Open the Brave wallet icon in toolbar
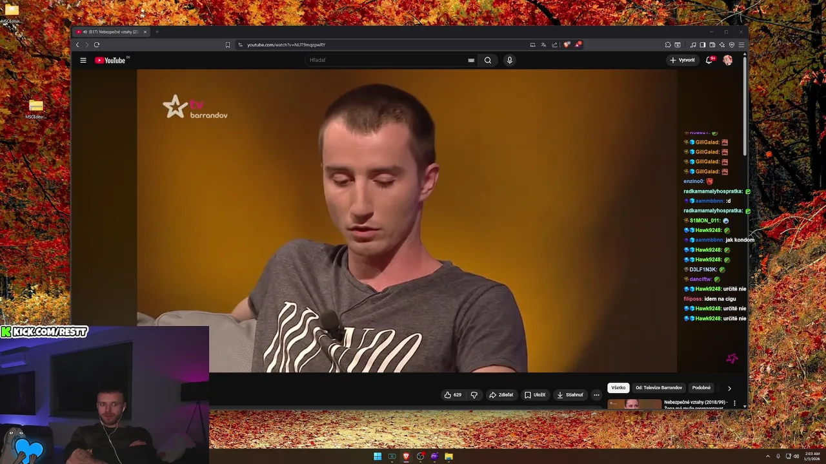The image size is (826, 464). click(712, 44)
